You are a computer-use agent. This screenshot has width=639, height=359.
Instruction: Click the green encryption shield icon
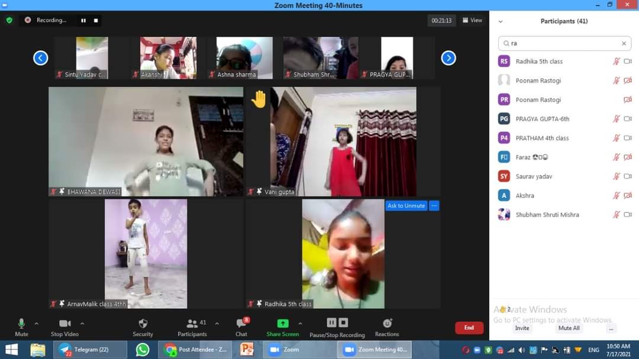point(9,20)
